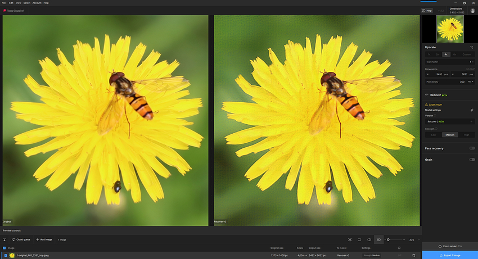Expand the zoom percentage dropdown
This screenshot has height=259, width=478.
(x=418, y=240)
